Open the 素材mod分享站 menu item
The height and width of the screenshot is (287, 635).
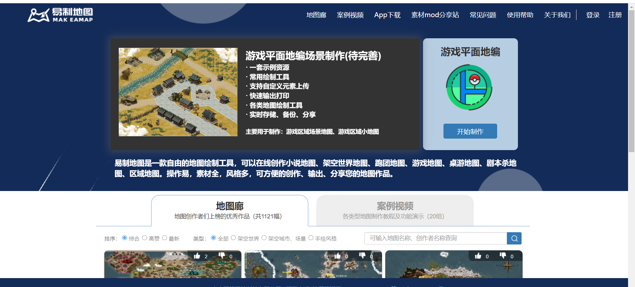(x=435, y=15)
